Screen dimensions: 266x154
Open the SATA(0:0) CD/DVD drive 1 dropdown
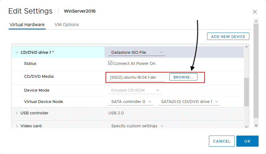pos(189,102)
